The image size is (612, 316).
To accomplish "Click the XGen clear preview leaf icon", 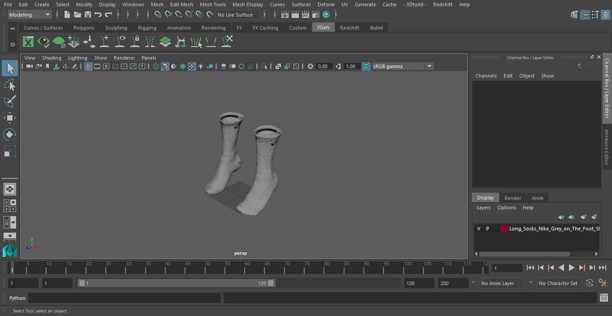I will coord(59,42).
